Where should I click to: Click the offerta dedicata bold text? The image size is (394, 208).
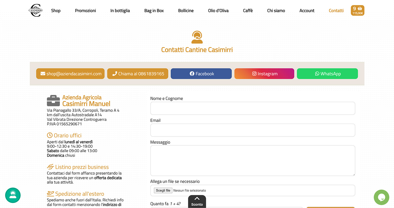tap(108, 178)
